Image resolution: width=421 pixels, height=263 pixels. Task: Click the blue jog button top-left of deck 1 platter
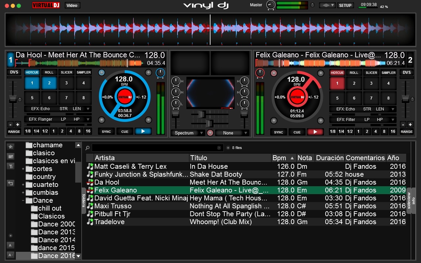pos(102,73)
